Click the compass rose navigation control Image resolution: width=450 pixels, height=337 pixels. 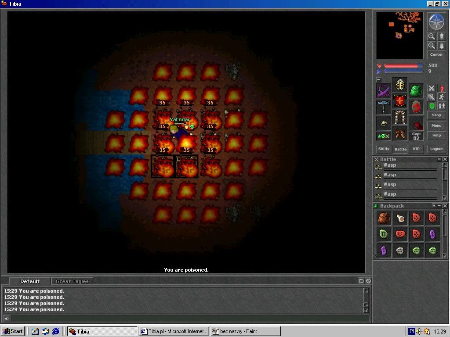tap(436, 22)
